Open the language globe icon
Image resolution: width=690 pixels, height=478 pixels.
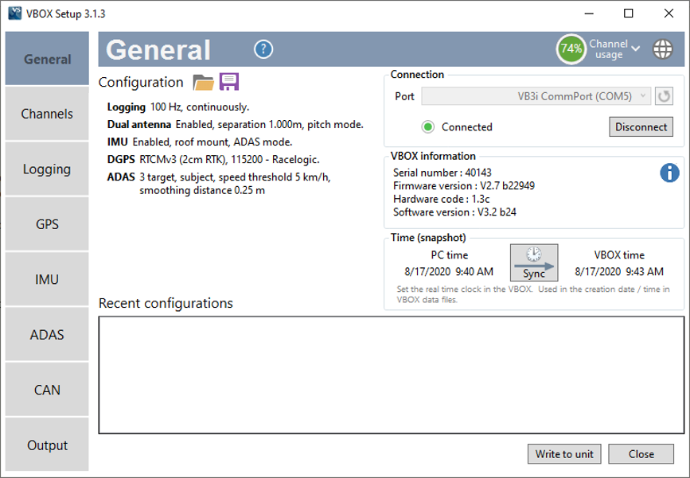click(x=662, y=49)
